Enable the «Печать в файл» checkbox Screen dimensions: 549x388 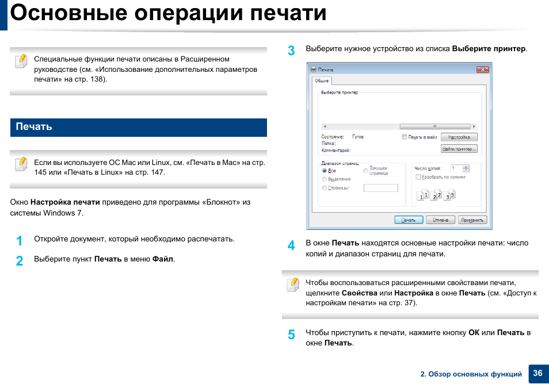pos(404,137)
